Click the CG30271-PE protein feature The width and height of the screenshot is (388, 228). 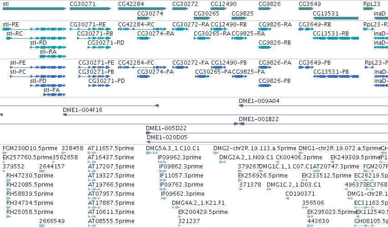pyautogui.click(x=94, y=67)
